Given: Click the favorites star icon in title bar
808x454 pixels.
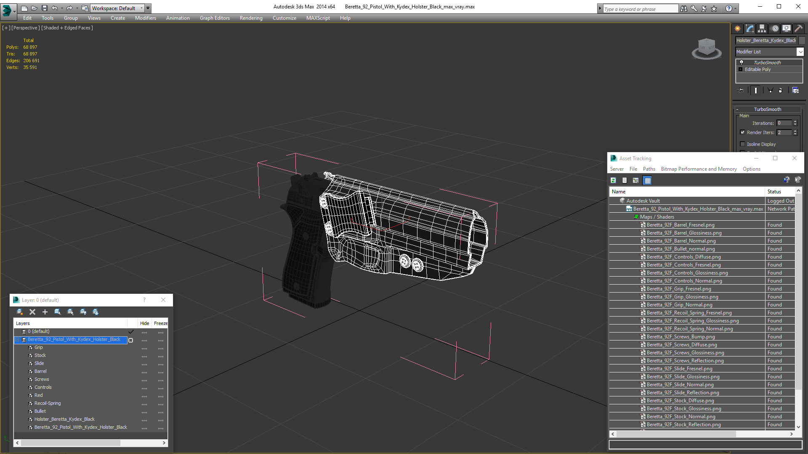Looking at the screenshot, I should click(x=714, y=8).
